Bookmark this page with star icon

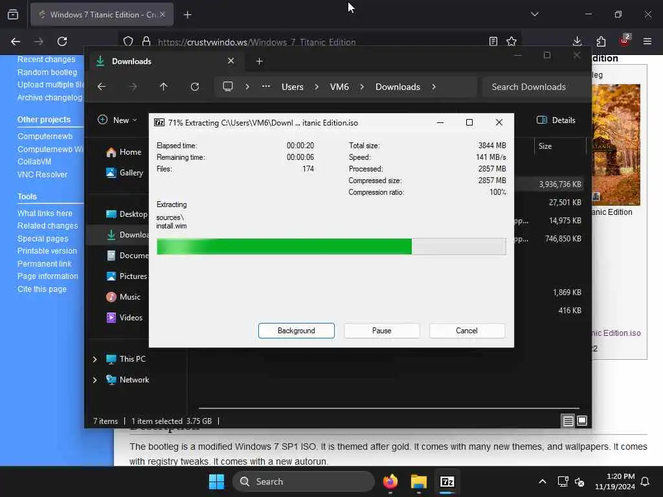point(511,41)
